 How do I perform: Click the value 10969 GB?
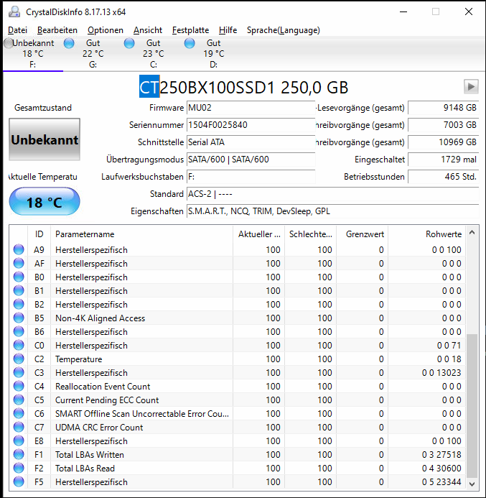[x=443, y=142]
